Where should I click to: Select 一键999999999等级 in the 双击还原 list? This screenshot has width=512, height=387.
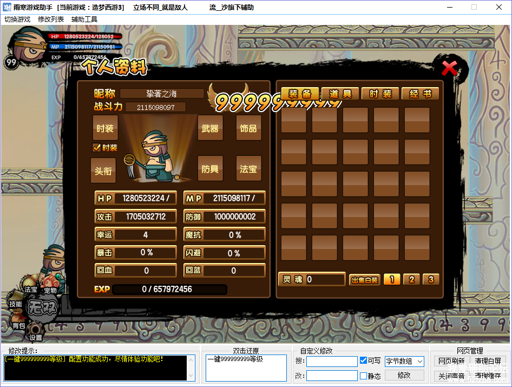point(235,359)
